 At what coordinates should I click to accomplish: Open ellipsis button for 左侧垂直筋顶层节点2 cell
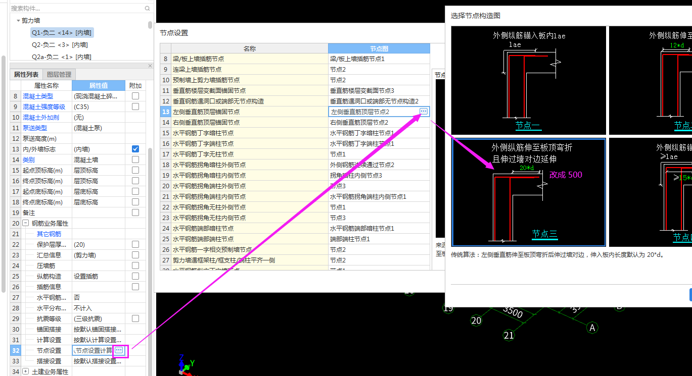pos(424,111)
